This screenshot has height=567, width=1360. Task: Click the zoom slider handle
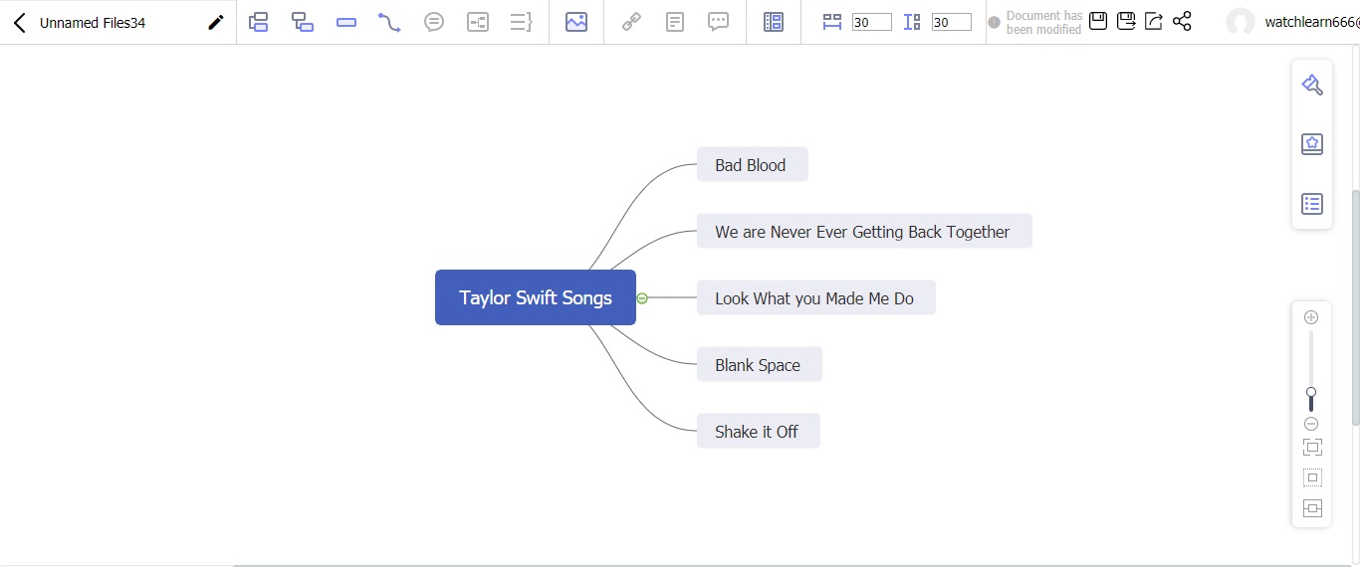[1311, 393]
